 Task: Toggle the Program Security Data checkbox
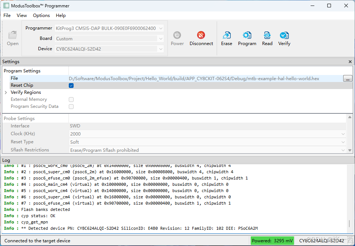71,106
